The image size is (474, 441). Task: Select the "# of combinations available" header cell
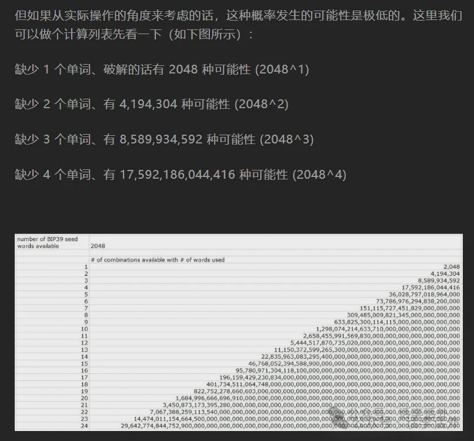pos(157,259)
